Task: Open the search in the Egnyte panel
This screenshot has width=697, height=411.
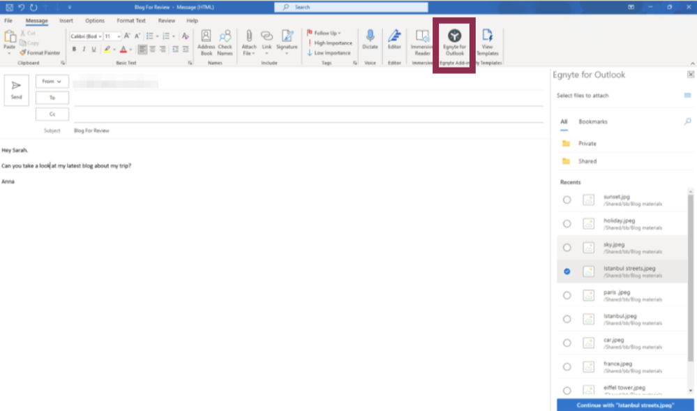Action: pyautogui.click(x=687, y=120)
